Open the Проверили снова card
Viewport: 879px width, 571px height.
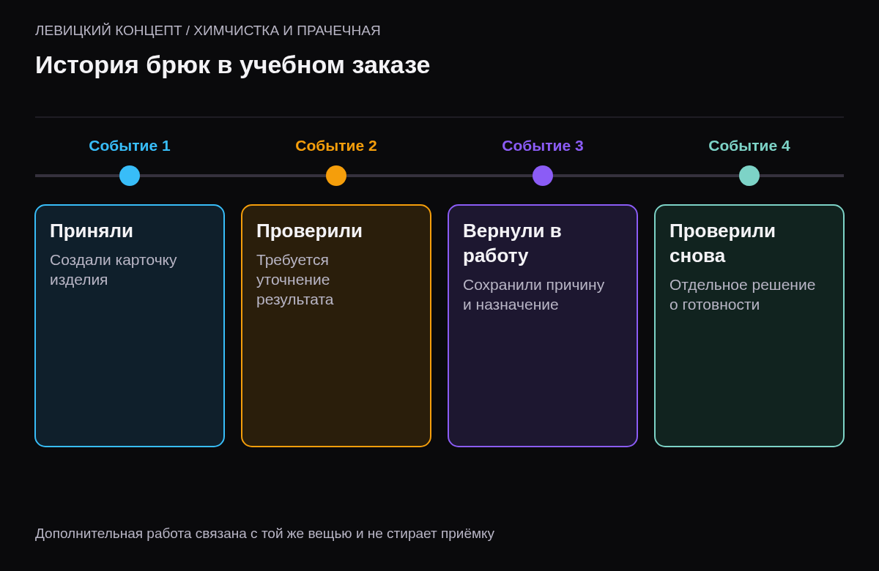click(x=749, y=326)
